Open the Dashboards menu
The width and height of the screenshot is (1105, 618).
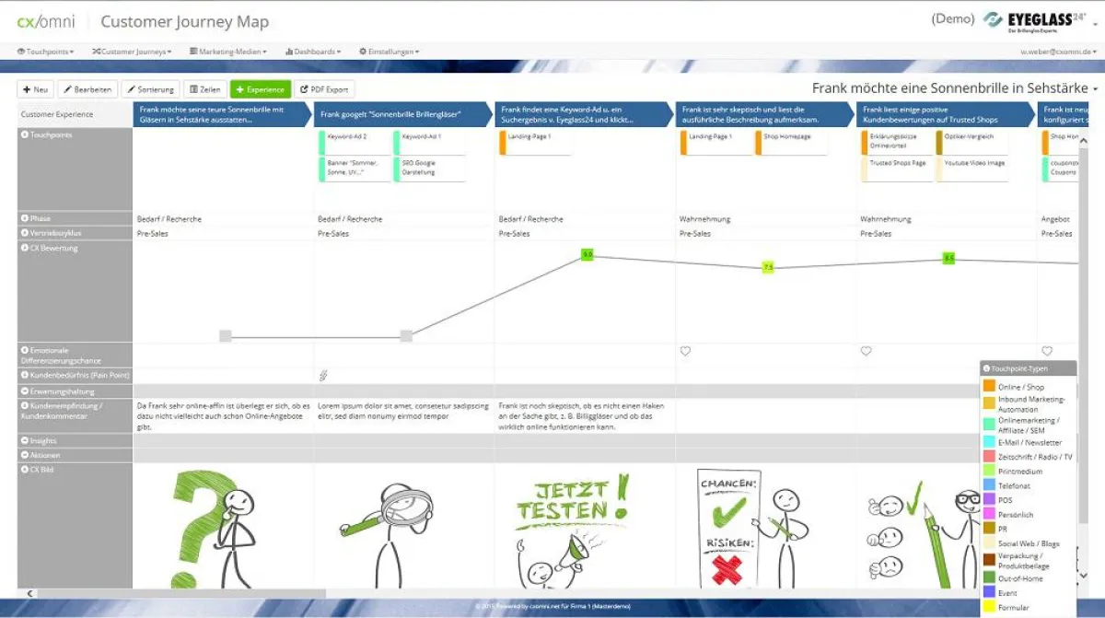pos(313,52)
